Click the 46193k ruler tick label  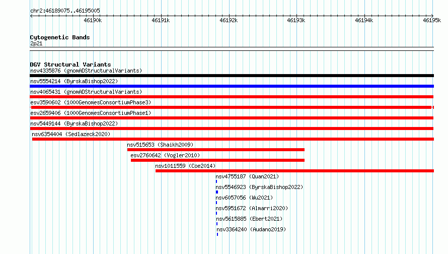point(296,20)
